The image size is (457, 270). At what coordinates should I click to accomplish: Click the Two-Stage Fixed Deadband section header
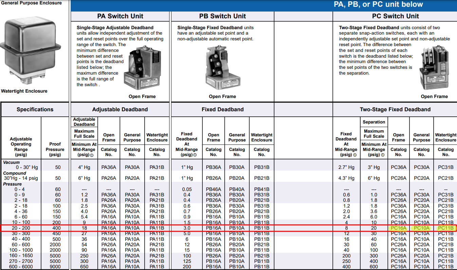point(395,110)
